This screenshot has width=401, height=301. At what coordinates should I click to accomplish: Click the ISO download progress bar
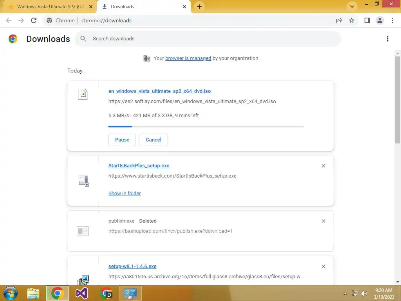[x=206, y=127]
